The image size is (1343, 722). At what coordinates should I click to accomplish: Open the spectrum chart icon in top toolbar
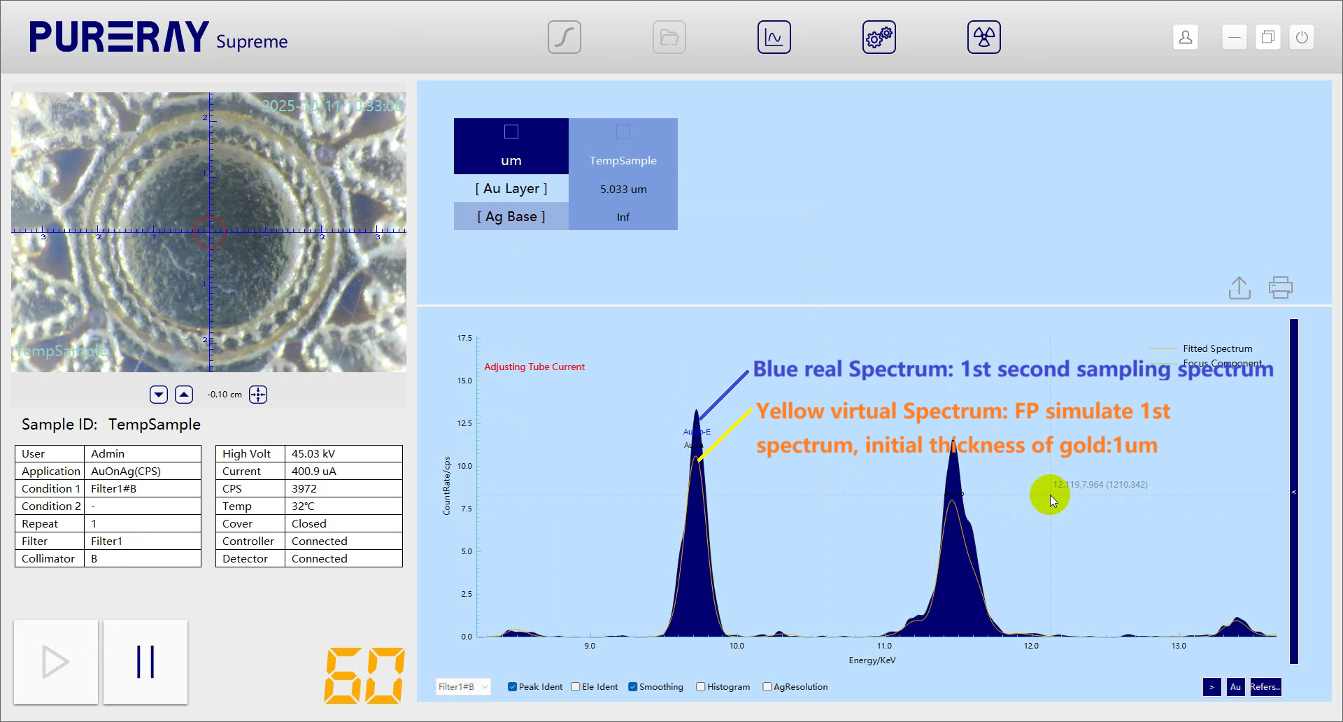pos(774,37)
